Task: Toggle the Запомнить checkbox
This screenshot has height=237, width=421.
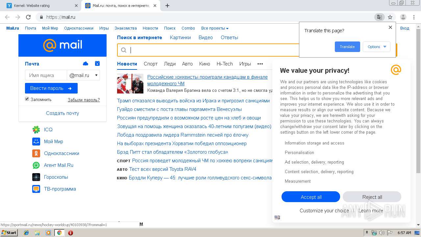Action: pos(27,99)
